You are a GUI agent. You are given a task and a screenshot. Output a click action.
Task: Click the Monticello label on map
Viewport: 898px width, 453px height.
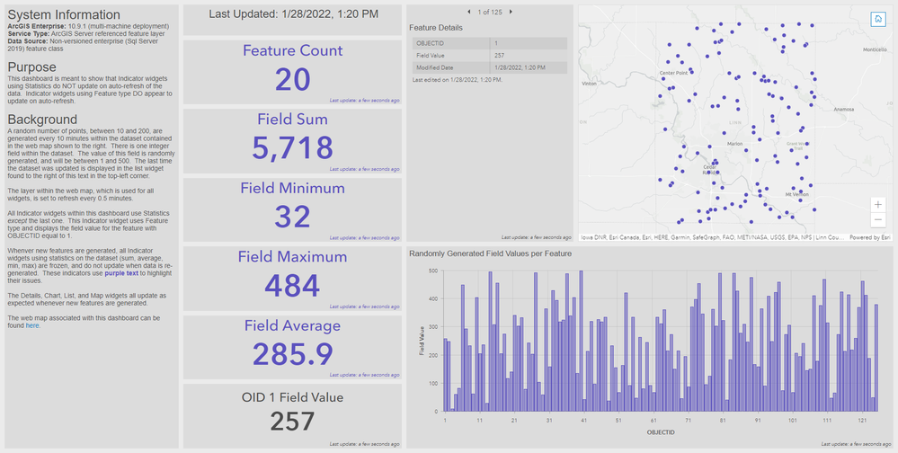pos(875,49)
